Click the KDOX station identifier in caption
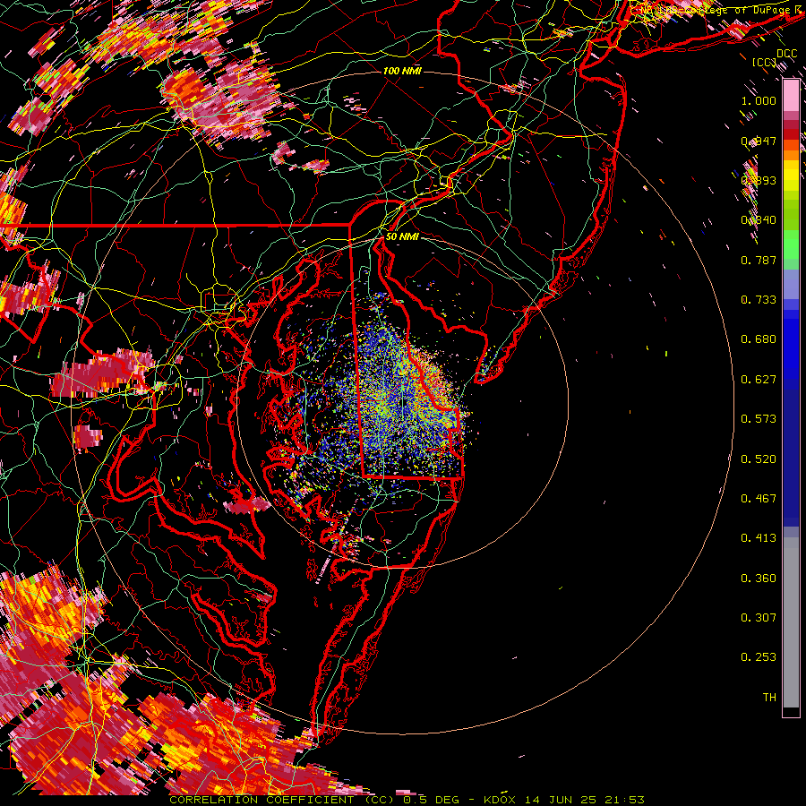This screenshot has width=806, height=806. click(x=500, y=800)
